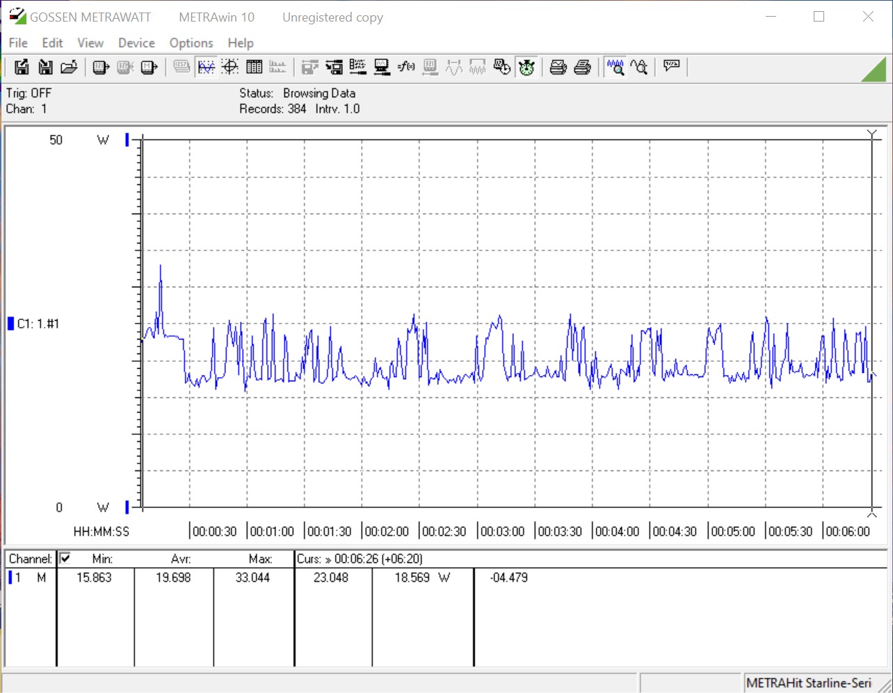This screenshot has height=693, width=893.
Task: Click the print chart icon
Action: [x=558, y=67]
